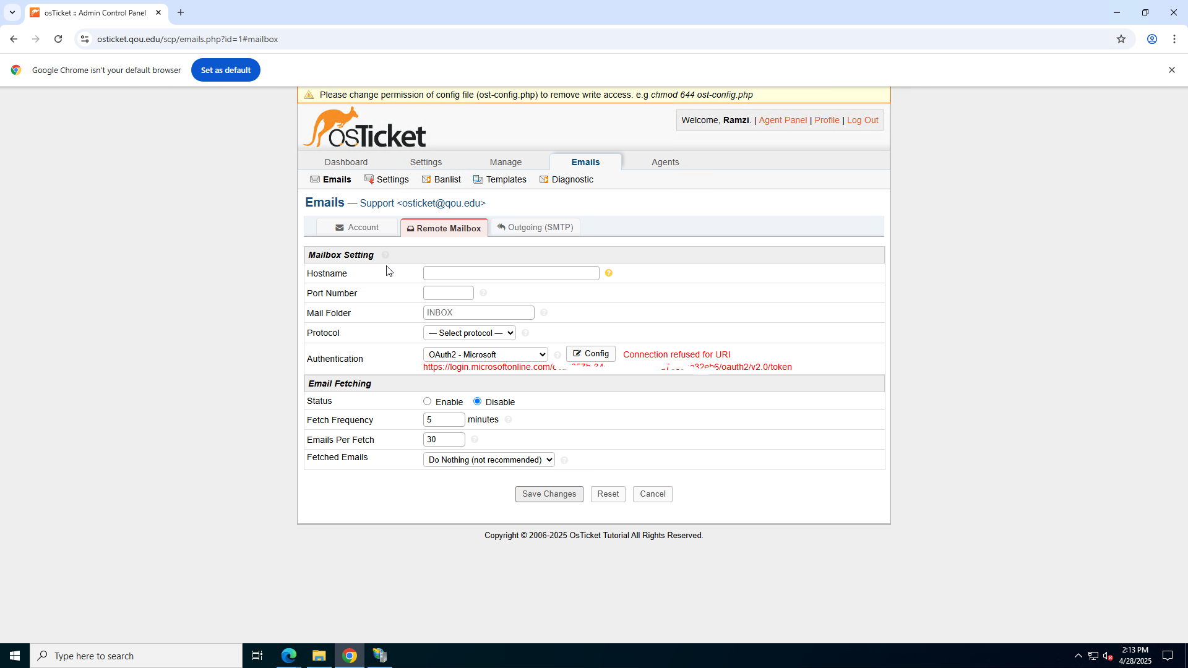The width and height of the screenshot is (1188, 668).
Task: Reload the page in Chrome
Action: point(58,39)
